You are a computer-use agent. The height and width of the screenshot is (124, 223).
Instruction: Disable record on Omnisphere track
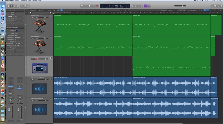tap(36, 59)
